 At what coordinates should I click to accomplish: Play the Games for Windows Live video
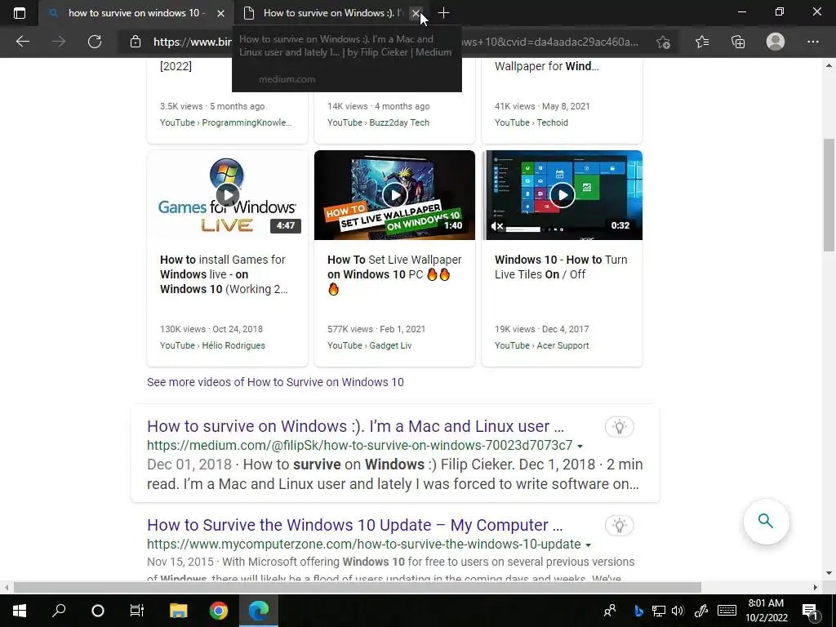(228, 195)
